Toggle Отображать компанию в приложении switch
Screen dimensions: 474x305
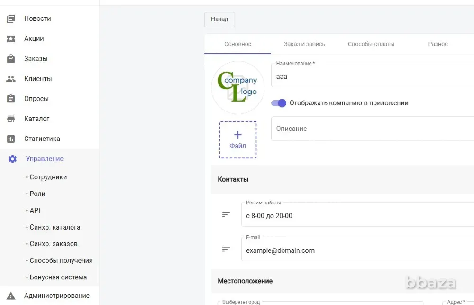point(279,103)
